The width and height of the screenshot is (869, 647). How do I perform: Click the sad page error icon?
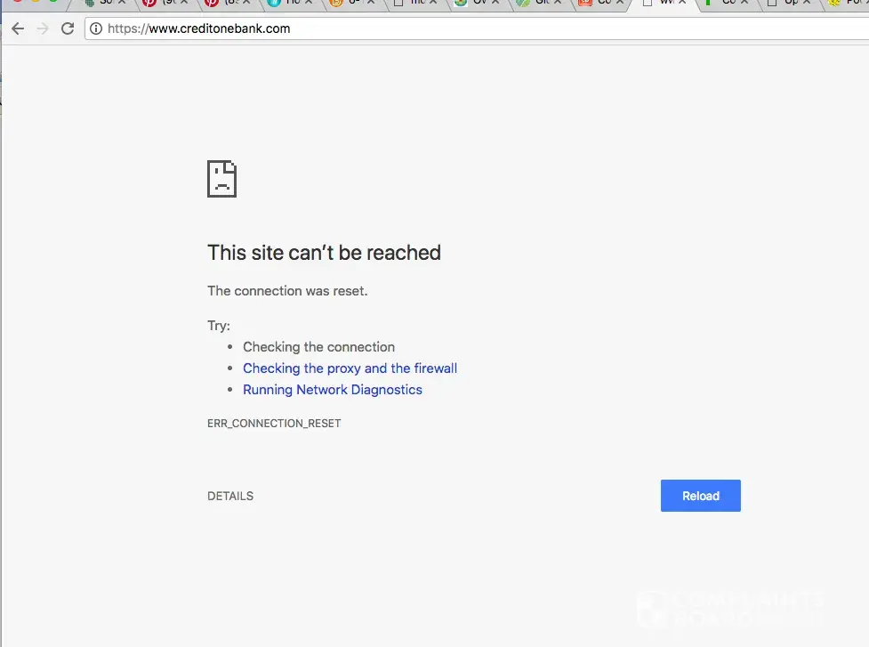click(x=221, y=179)
